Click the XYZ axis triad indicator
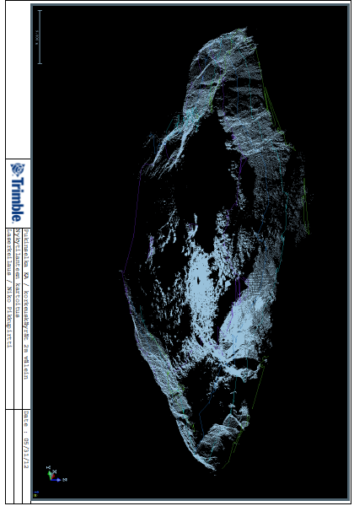354x506 pixels. coord(56,475)
